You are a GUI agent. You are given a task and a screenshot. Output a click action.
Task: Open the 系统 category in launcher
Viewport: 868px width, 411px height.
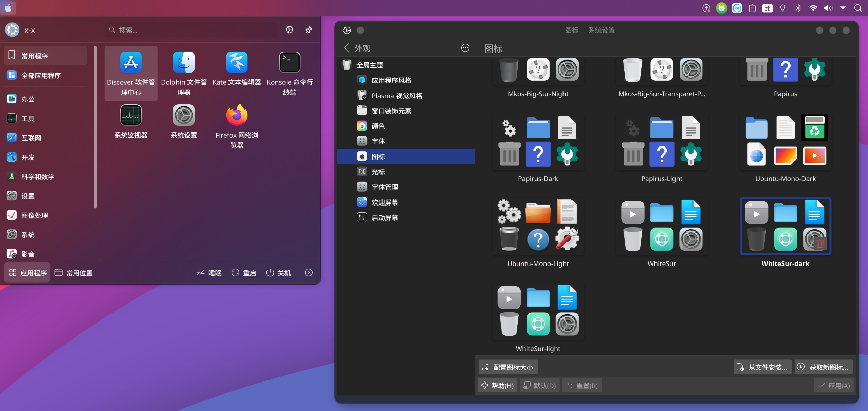click(45, 234)
